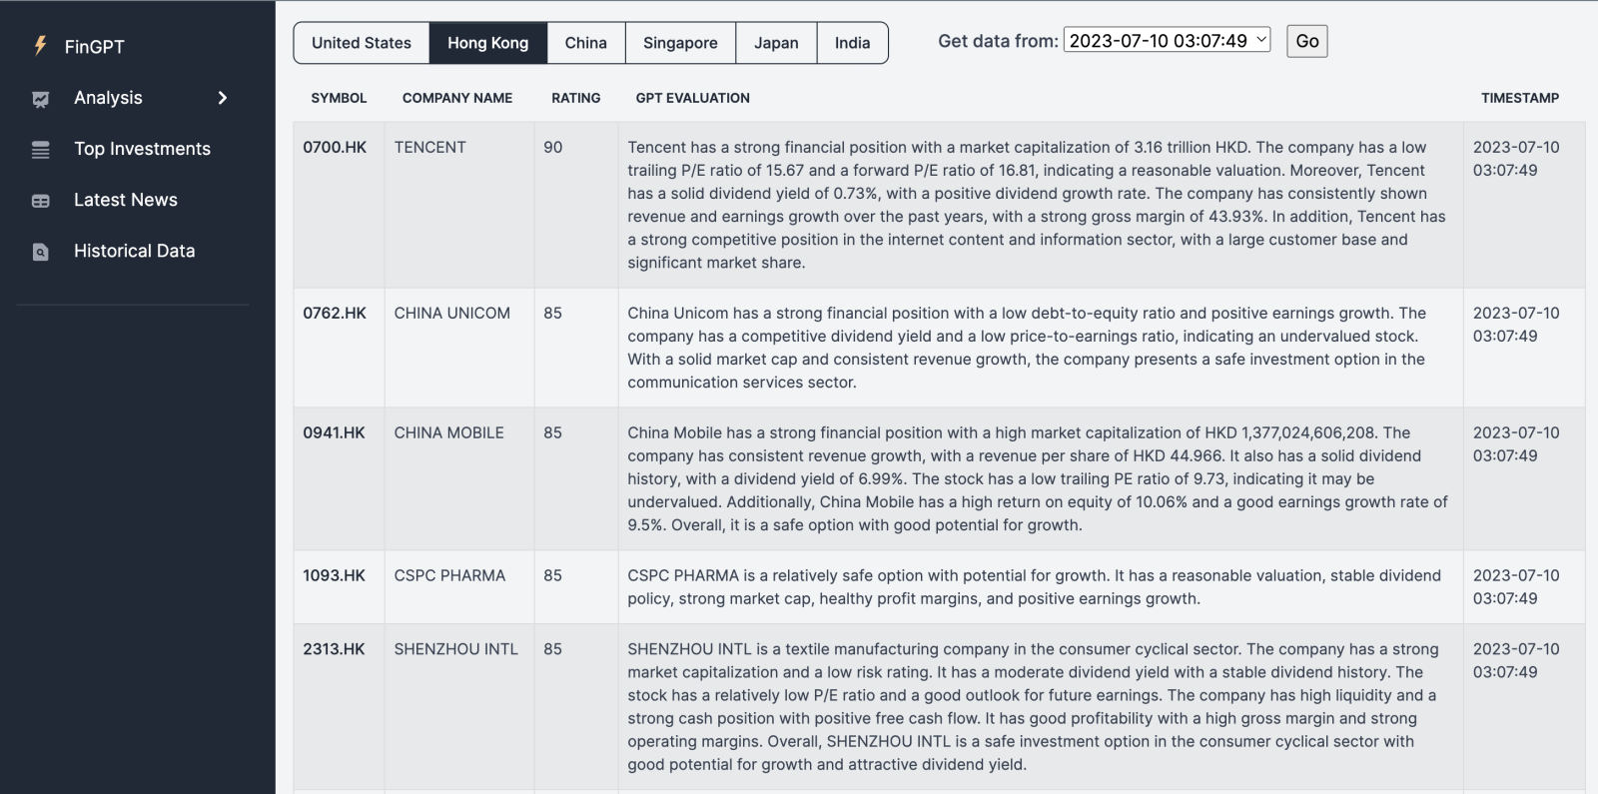Click the timestamp in Shenzhou Intl's row

pyautogui.click(x=1516, y=660)
